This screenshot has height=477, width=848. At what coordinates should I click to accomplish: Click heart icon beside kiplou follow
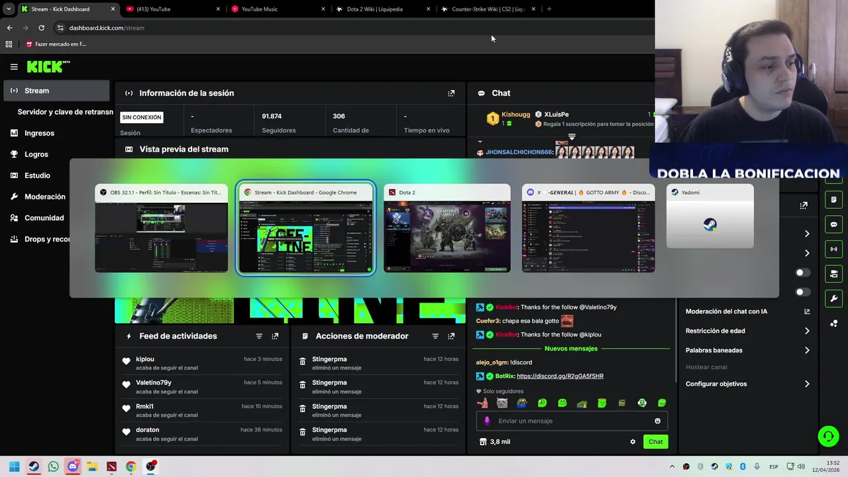pos(126,361)
